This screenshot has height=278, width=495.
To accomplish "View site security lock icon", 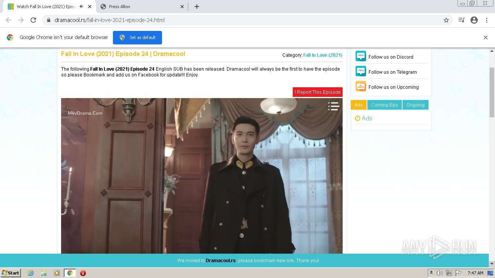I will pyautogui.click(x=49, y=20).
